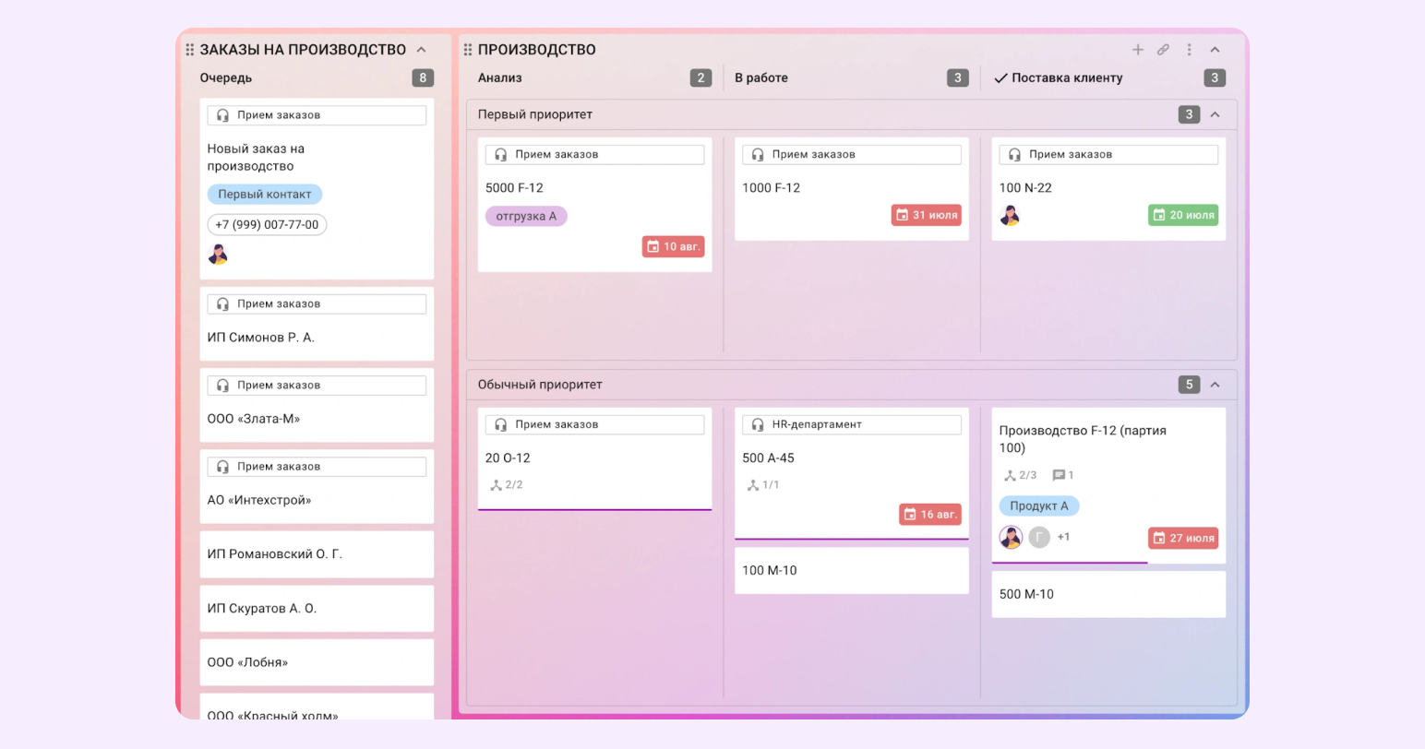
Task: Click the Первый контакт tag
Action: (x=265, y=195)
